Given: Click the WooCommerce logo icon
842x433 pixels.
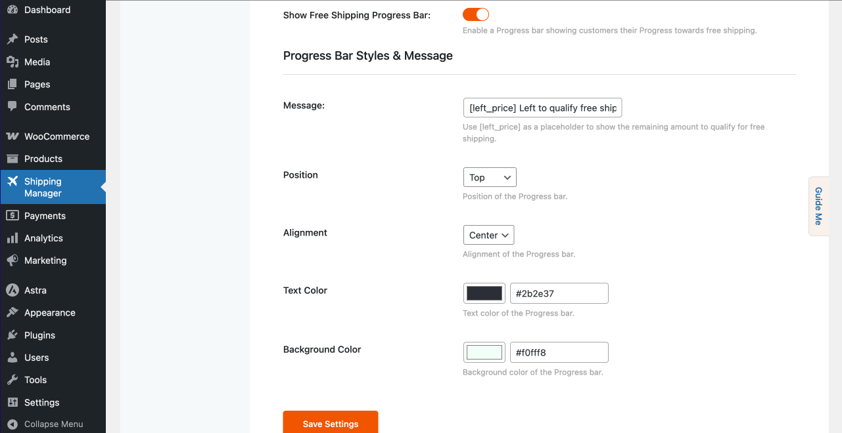Looking at the screenshot, I should 12,136.
